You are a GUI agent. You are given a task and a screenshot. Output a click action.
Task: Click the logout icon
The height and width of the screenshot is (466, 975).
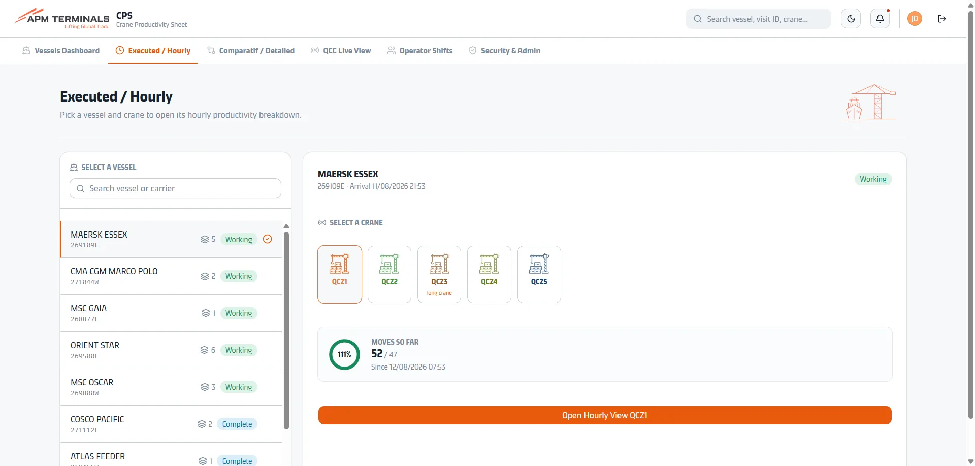[x=942, y=19]
